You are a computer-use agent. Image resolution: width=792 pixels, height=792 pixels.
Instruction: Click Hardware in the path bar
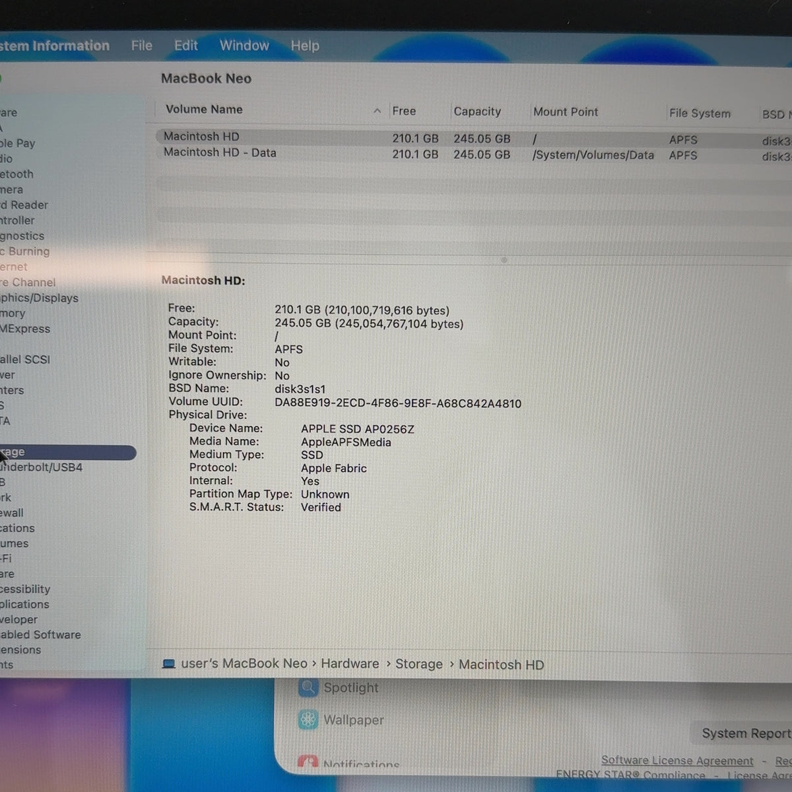tap(350, 663)
